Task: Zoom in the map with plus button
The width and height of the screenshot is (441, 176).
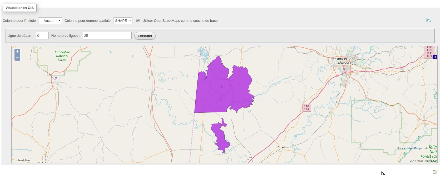Action: pos(17,51)
